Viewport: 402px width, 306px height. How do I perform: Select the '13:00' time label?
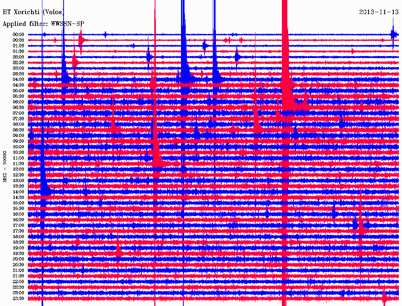(18, 180)
